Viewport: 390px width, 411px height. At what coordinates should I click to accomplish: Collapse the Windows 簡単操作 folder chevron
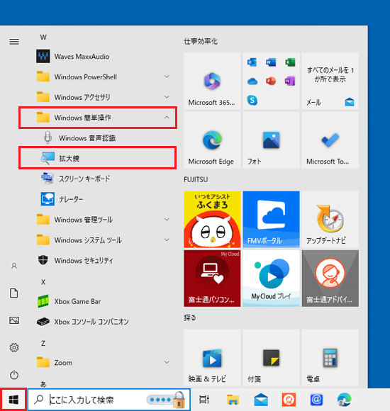click(167, 118)
